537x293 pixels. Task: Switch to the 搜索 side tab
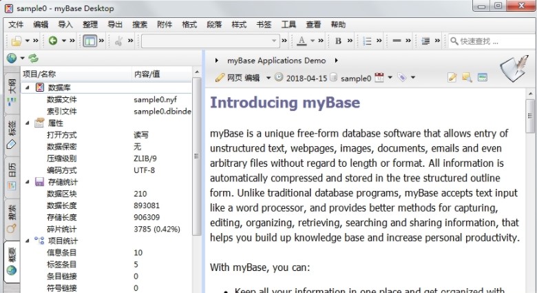point(12,219)
